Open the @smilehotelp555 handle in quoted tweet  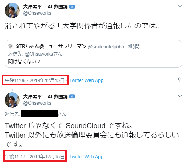click(x=106, y=47)
